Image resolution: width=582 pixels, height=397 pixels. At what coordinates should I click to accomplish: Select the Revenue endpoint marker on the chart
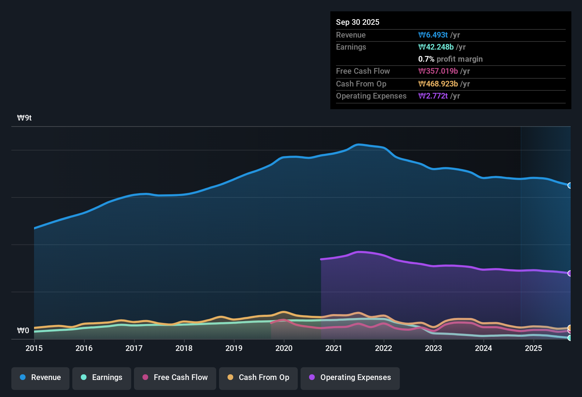coord(570,185)
